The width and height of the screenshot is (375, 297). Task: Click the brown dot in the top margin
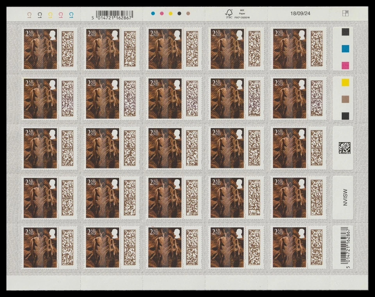[188, 13]
